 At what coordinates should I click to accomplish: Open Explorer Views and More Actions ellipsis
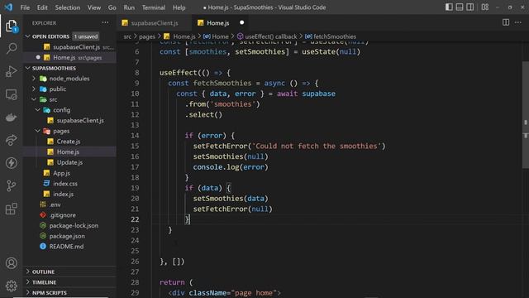tap(105, 22)
